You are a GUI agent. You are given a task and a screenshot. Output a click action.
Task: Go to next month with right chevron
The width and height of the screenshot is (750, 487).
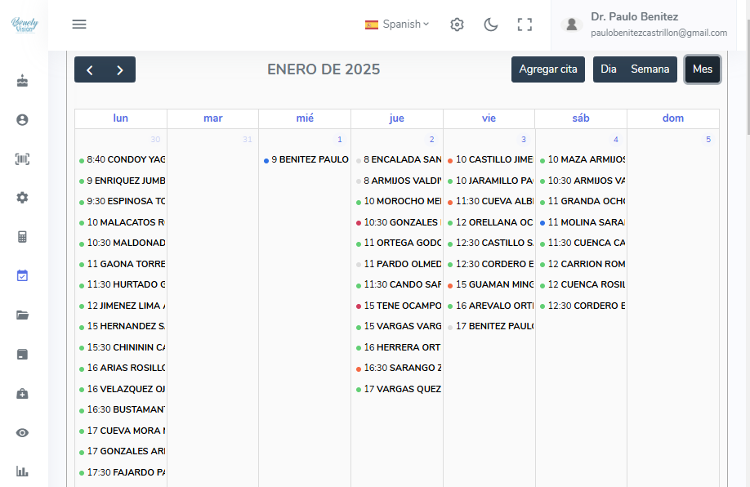coord(120,70)
